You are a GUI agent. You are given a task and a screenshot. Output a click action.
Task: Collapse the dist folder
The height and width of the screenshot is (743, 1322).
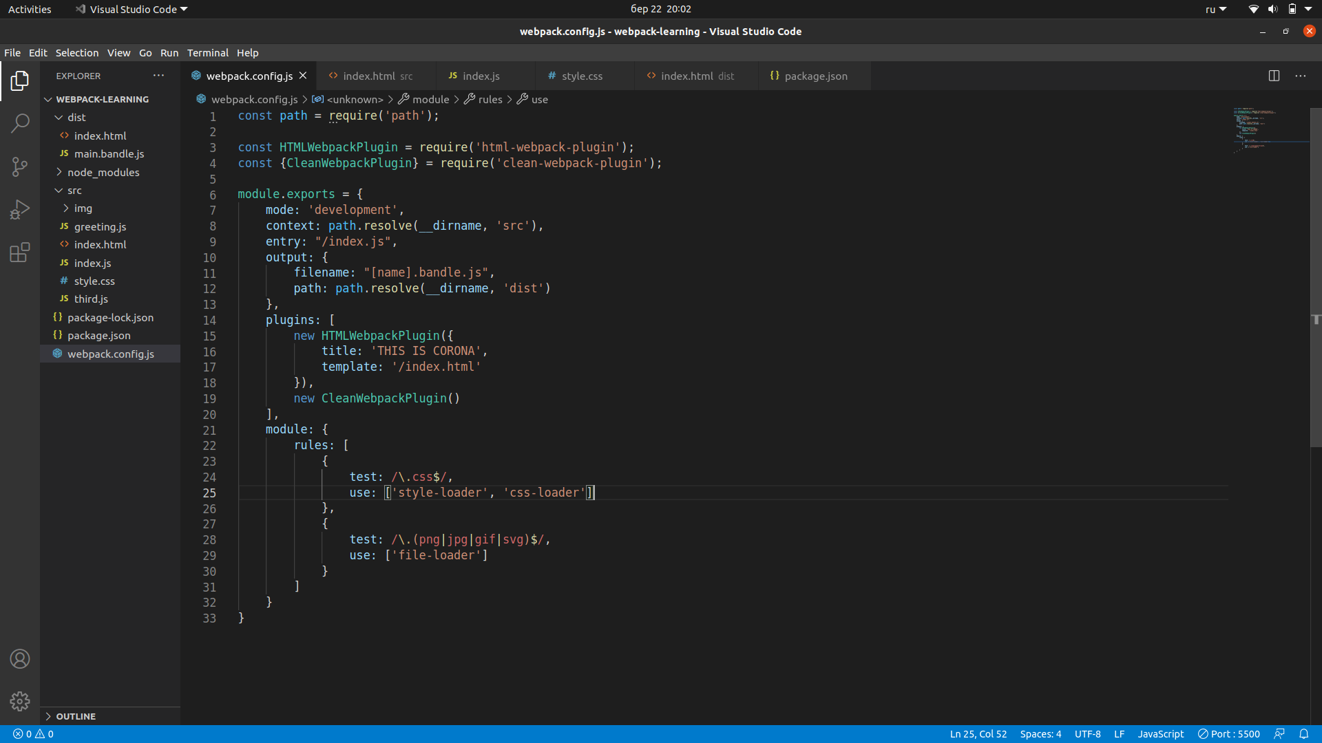coord(110,118)
